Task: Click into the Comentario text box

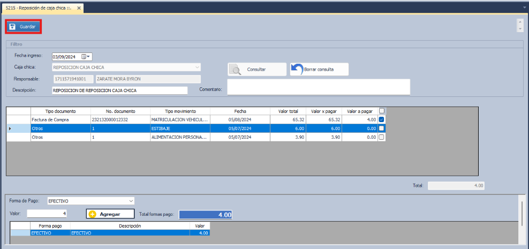Action: pos(319,87)
